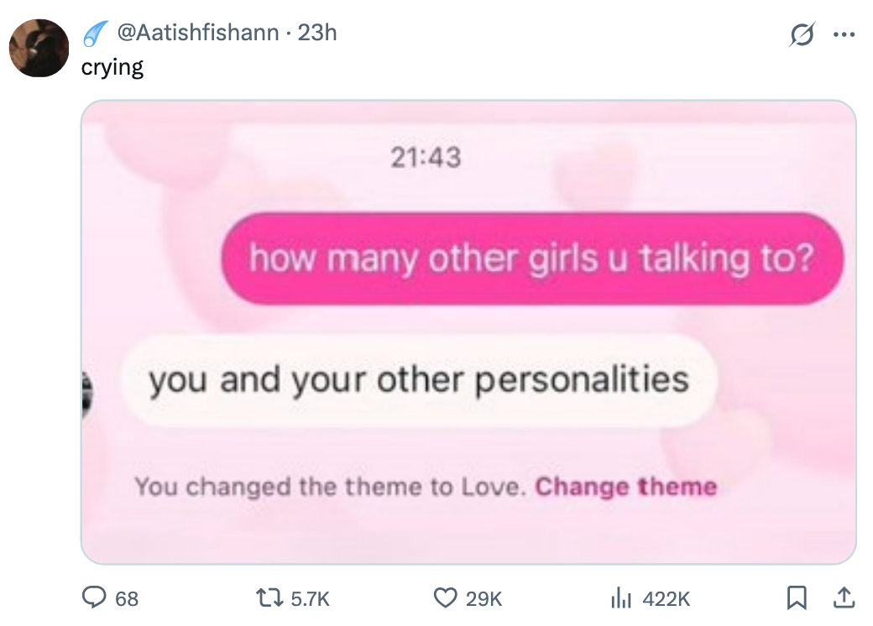Click the small sender avatar in the chat
This screenshot has height=626, width=873.
click(x=87, y=393)
